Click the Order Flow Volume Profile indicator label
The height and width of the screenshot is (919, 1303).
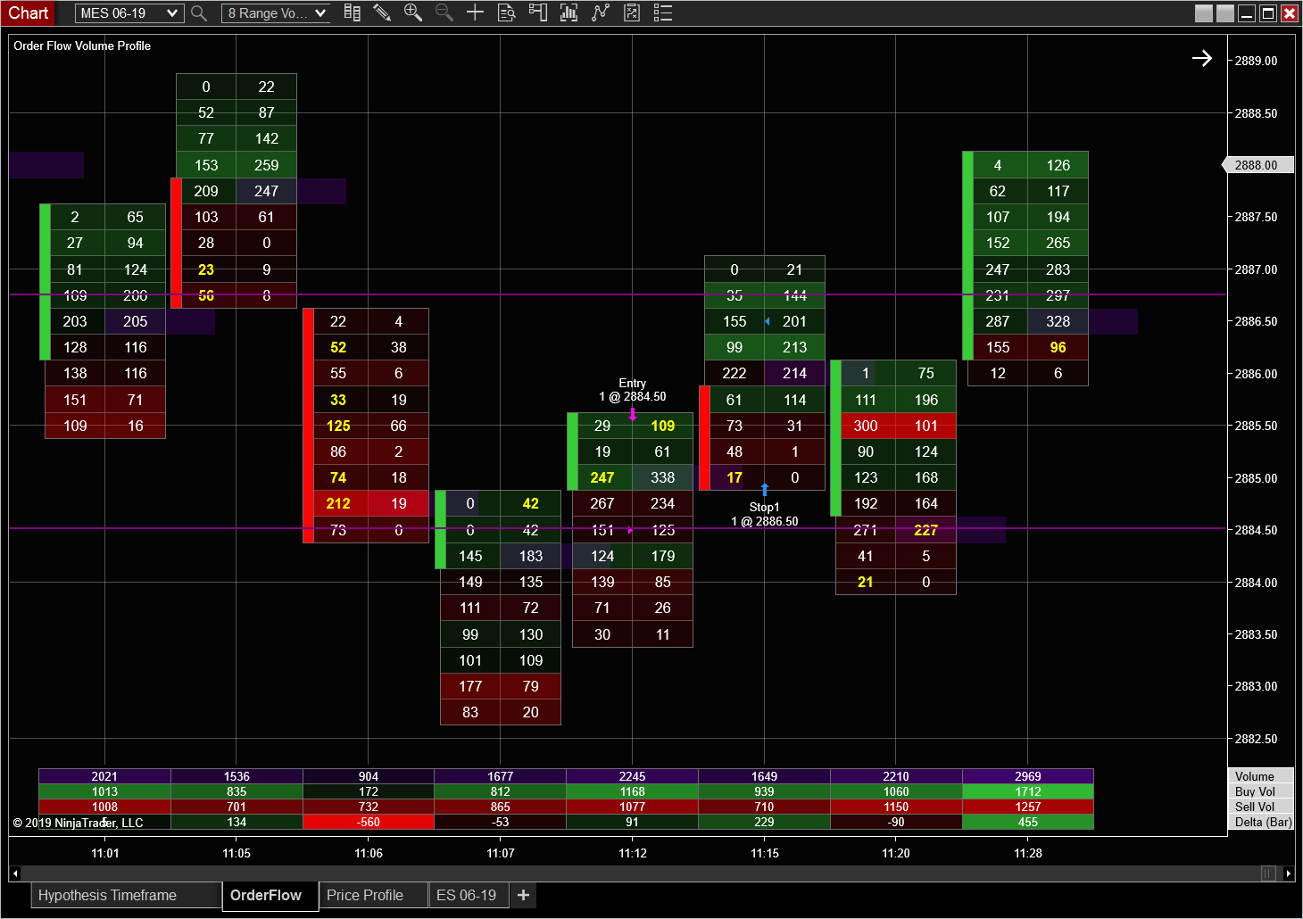coord(82,46)
